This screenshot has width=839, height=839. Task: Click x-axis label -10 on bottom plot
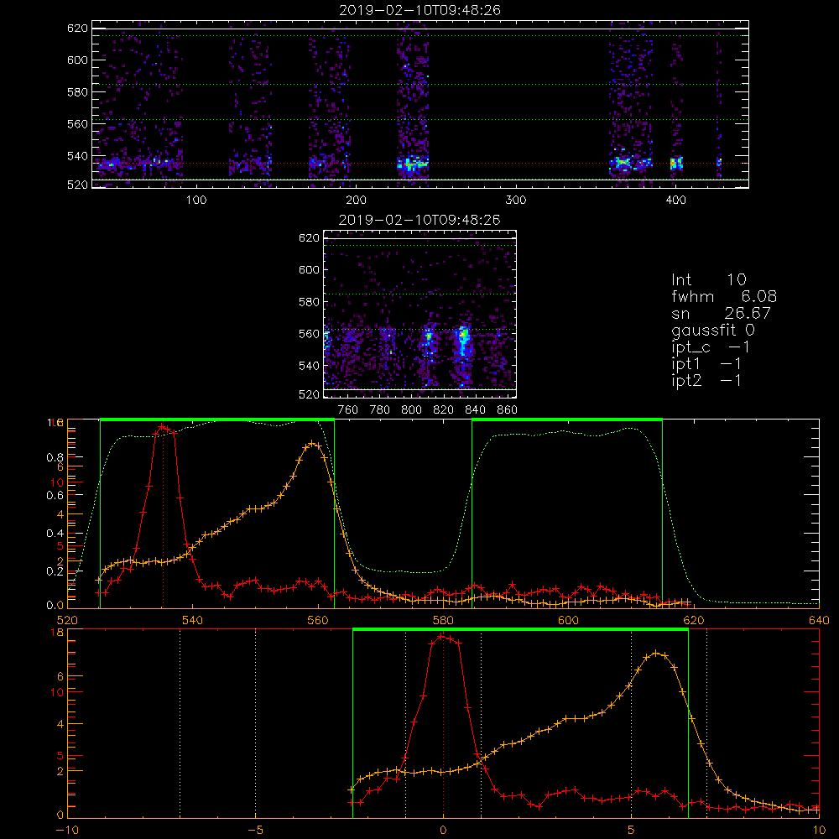(67, 830)
